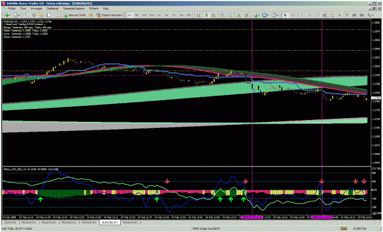
Task: Expand the Periods dropdown arrow
Action: (268, 15)
